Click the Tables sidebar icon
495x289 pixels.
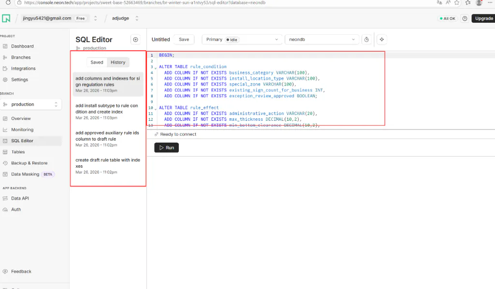5,152
